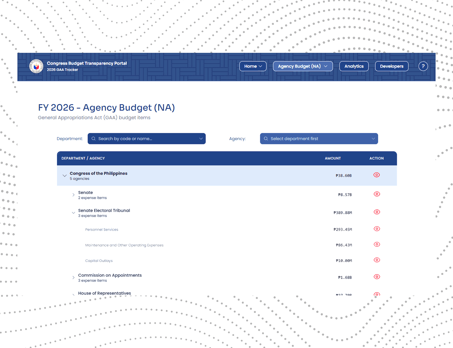Click the Agency search magnifier icon
The width and height of the screenshot is (453, 348).
pyautogui.click(x=266, y=139)
